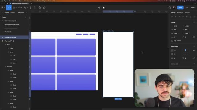197x110 pixels.
Task: Switch to the Assets tab
Action: coord(13,13)
